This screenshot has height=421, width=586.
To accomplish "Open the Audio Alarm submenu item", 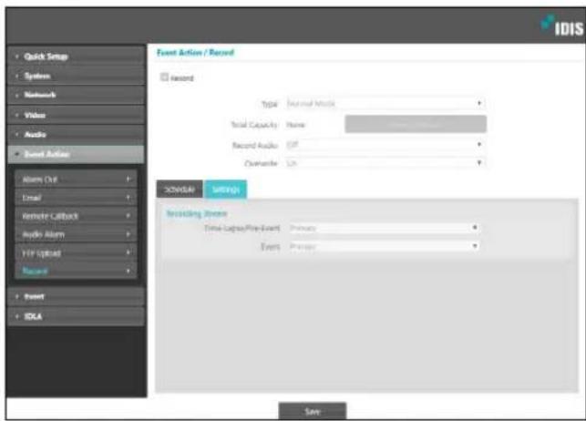I will 77,234.
